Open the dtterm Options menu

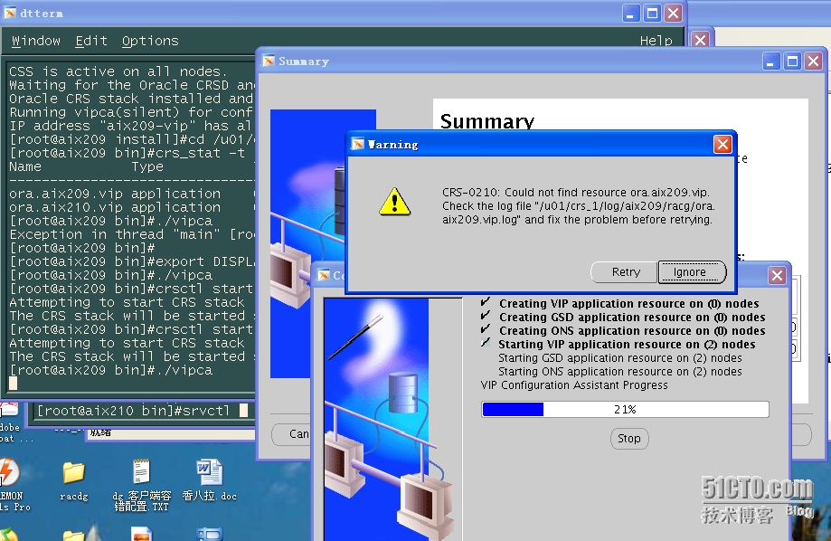(x=150, y=41)
